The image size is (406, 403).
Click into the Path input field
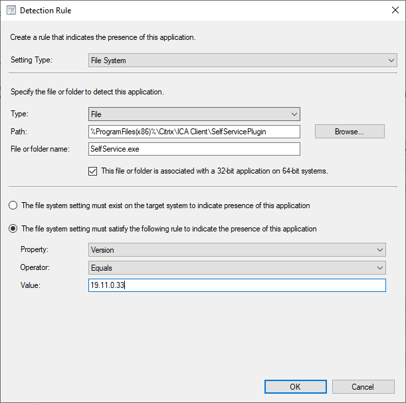pyautogui.click(x=194, y=132)
